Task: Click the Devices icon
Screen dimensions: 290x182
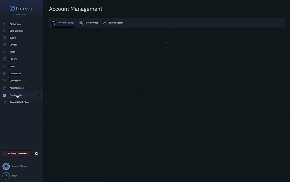Action: tap(4, 45)
